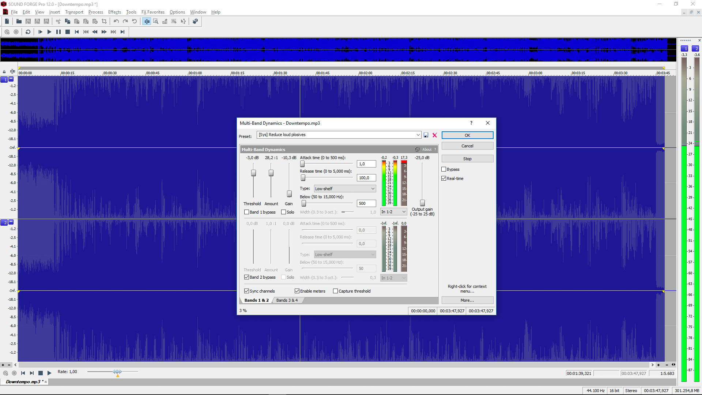Open the Preset dropdown list

(418, 135)
